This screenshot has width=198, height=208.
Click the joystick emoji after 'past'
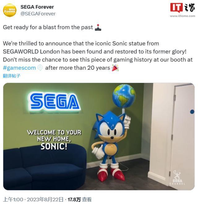[x=98, y=27]
